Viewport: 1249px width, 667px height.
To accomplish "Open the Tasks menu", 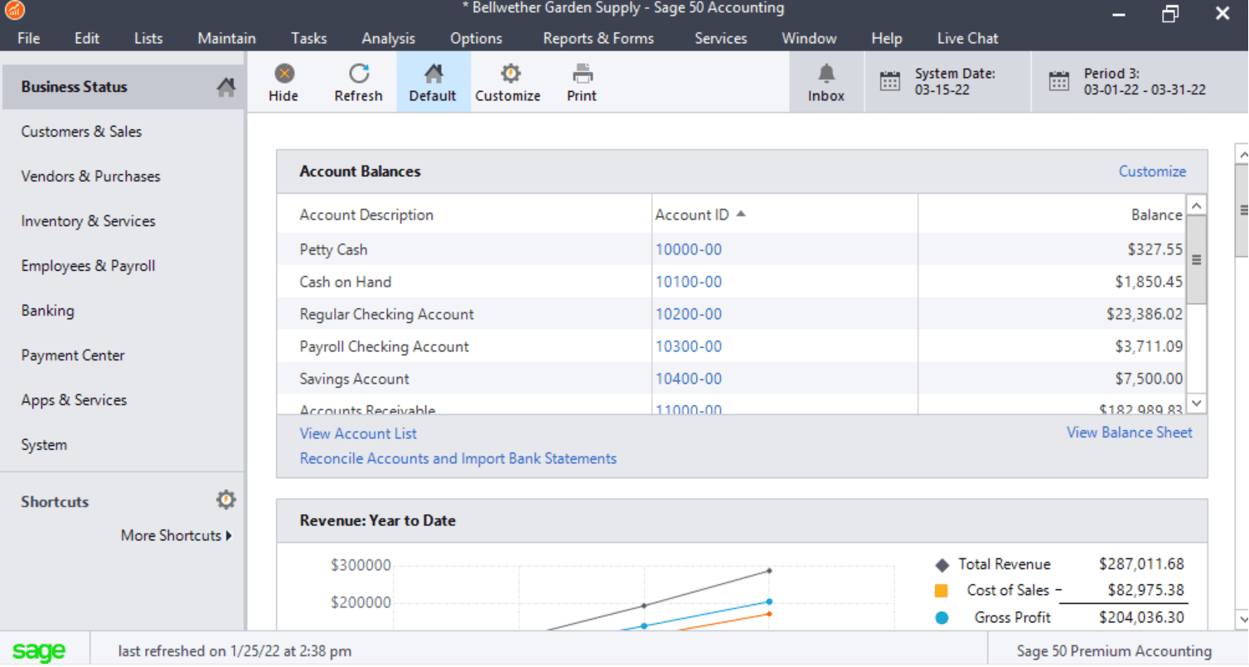I will [309, 38].
